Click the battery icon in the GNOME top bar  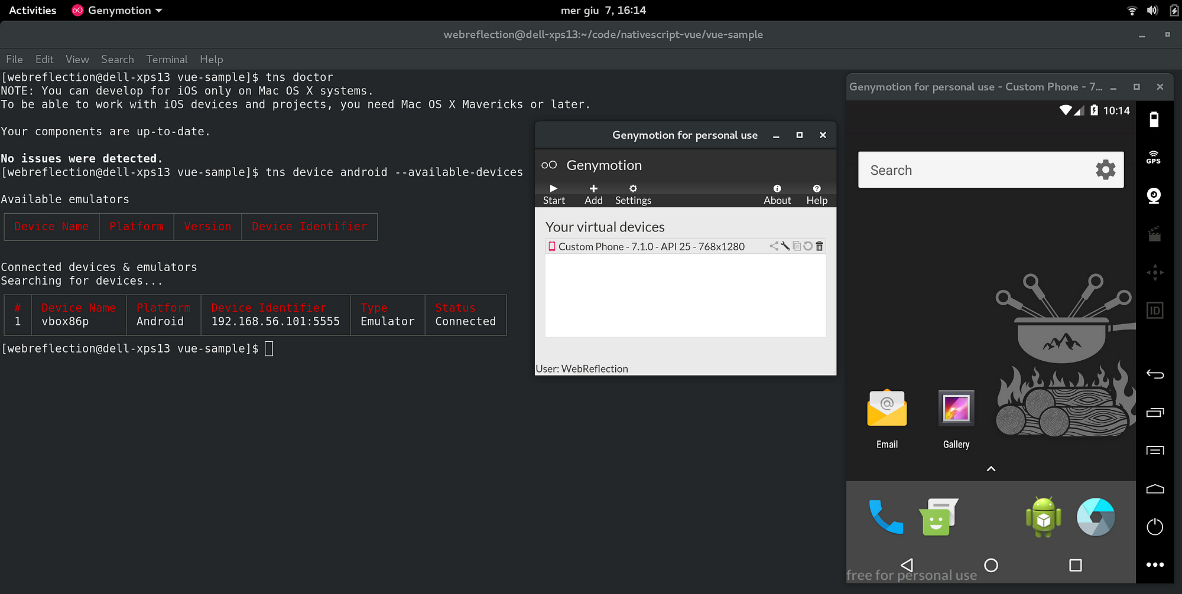click(x=1174, y=10)
